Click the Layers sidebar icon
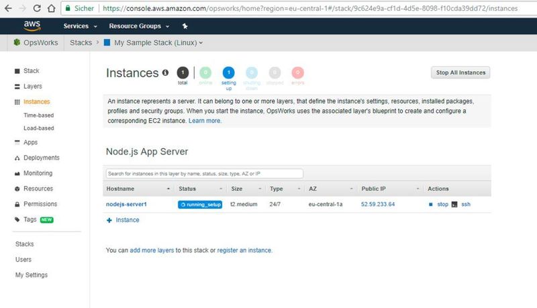537x308 pixels. coord(17,87)
